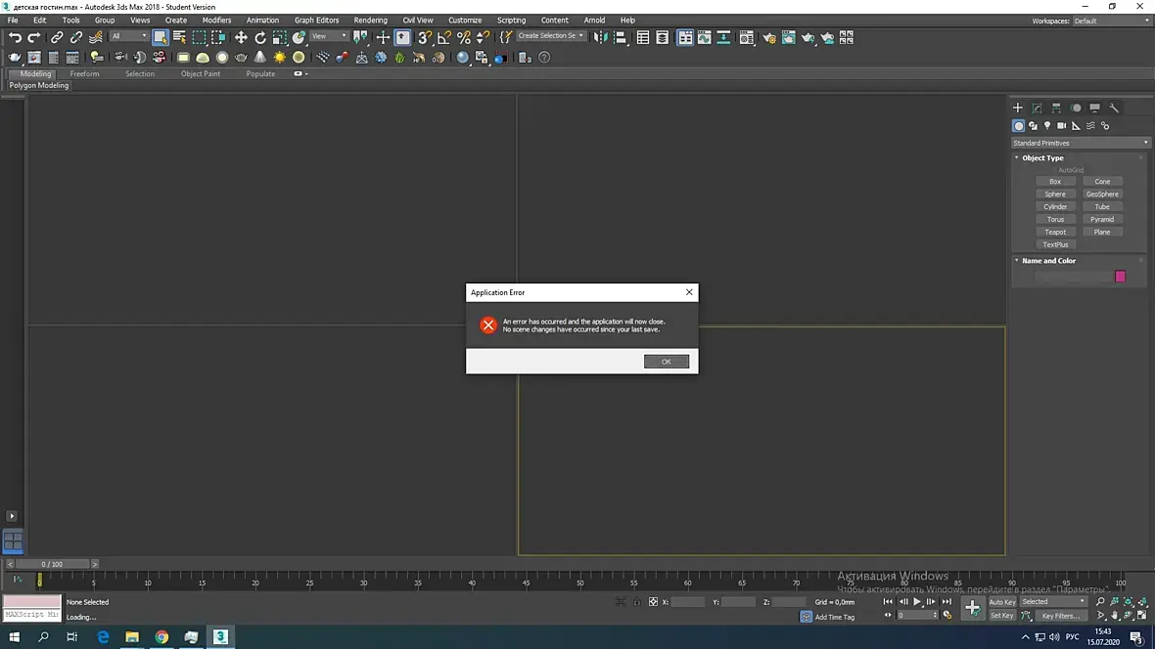Click the current frame number field
Screen dimensions: 1155x649
(914, 615)
